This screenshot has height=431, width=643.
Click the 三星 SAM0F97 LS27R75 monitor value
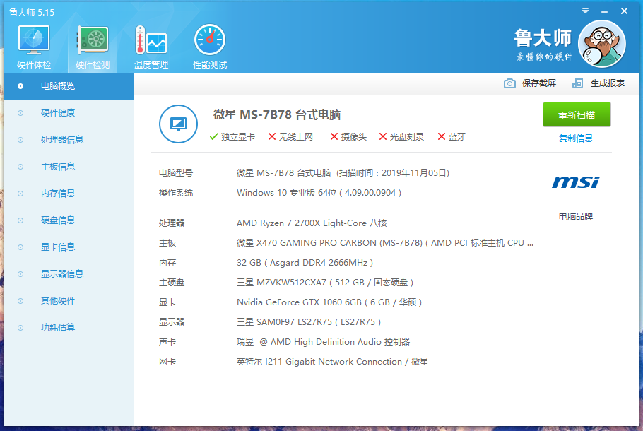click(x=309, y=322)
